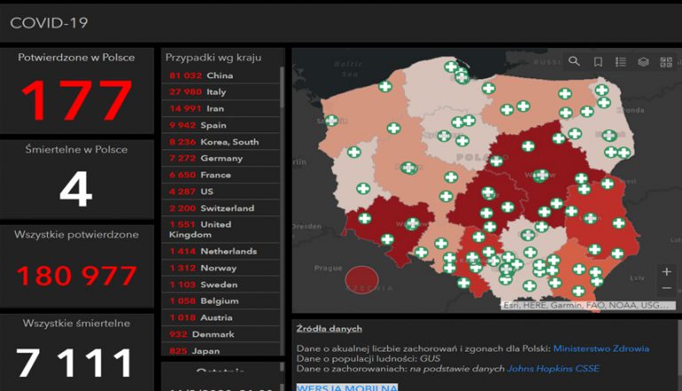Select Austria row with 1 018 cases
This screenshot has height=391, width=682.
(x=221, y=317)
